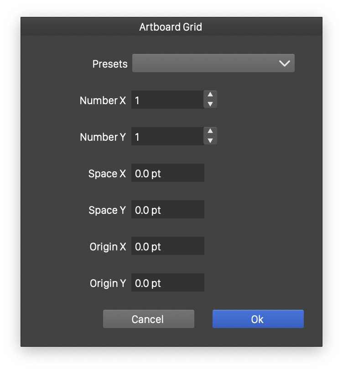
Task: Increase Number X with up arrow
Action: pos(210,95)
